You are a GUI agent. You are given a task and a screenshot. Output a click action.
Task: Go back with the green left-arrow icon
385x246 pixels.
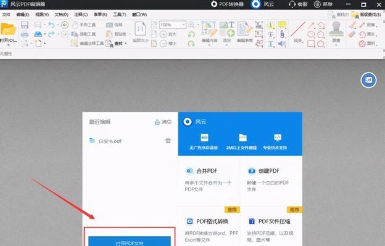65,25
